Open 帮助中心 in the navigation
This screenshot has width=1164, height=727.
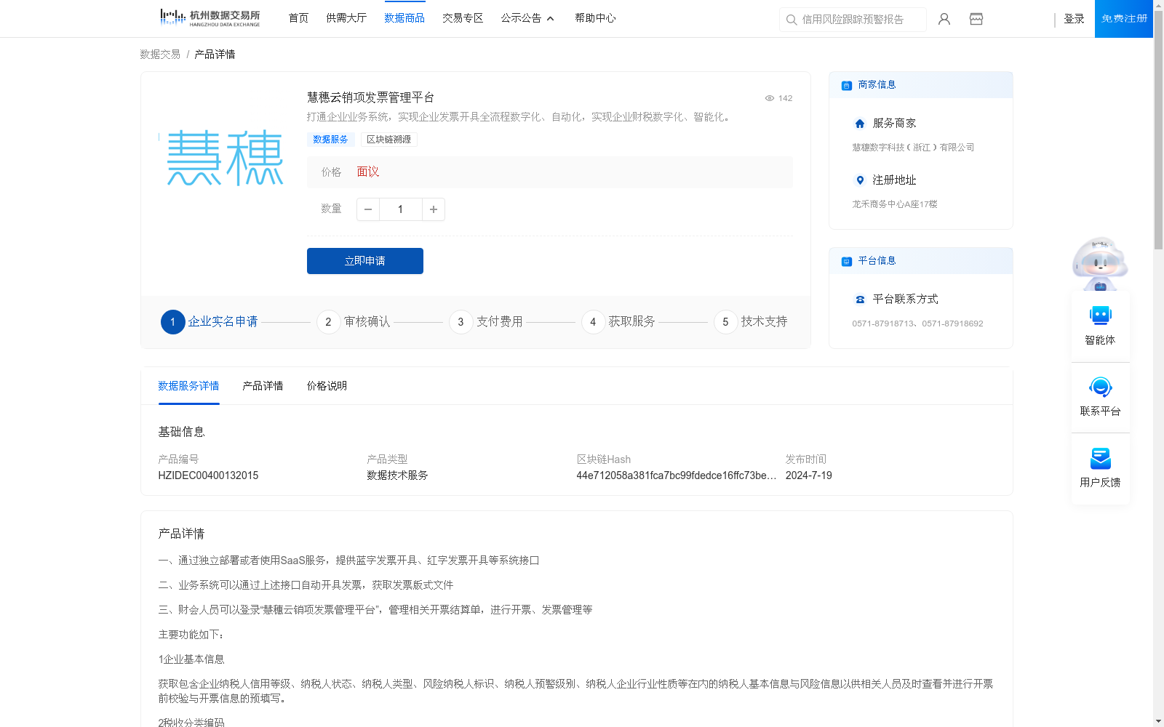tap(595, 18)
